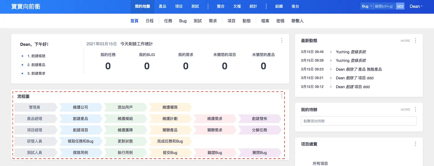Open 我的地盤 in the top navigation

pyautogui.click(x=143, y=7)
